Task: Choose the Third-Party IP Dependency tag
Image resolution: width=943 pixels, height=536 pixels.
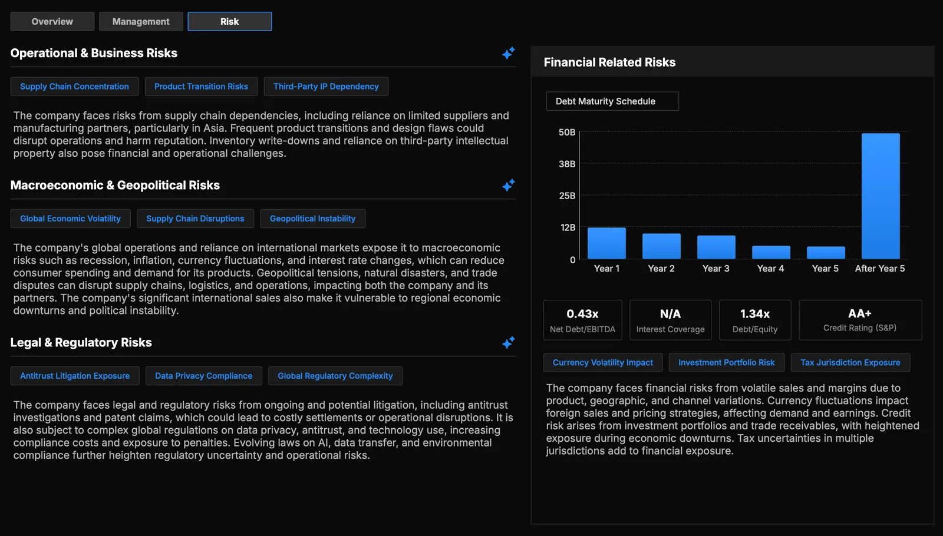Action: coord(326,87)
